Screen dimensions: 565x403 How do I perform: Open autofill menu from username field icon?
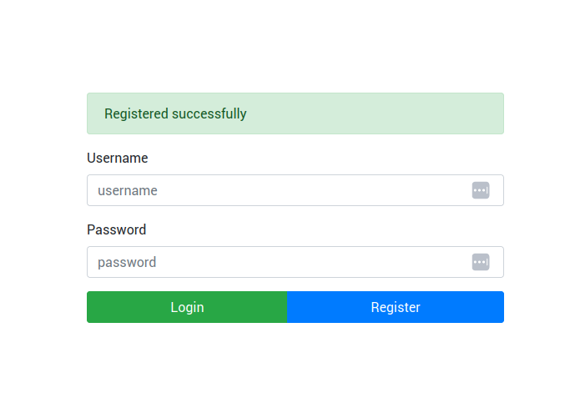point(480,190)
